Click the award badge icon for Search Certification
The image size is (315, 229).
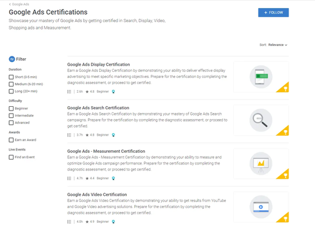(x=113, y=135)
